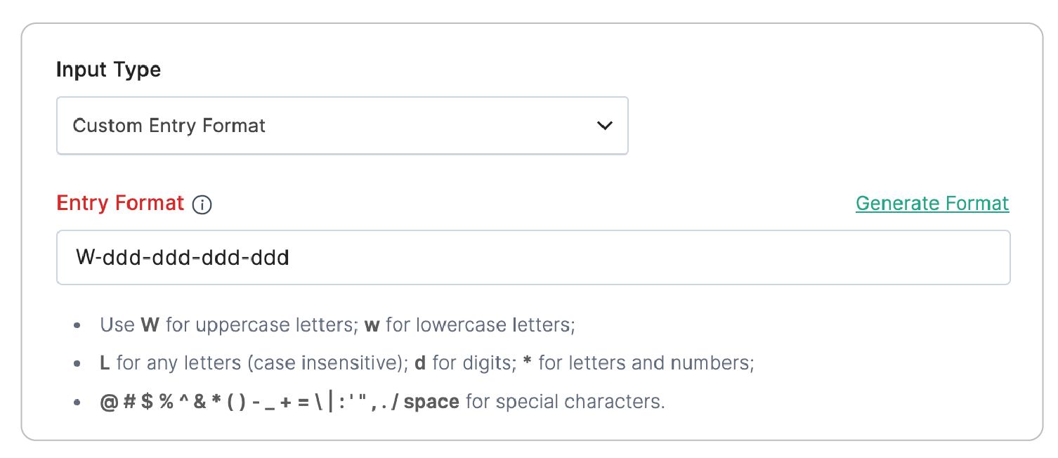Click the Custom Entry Format selected value text
This screenshot has width=1058, height=458.
tap(169, 126)
